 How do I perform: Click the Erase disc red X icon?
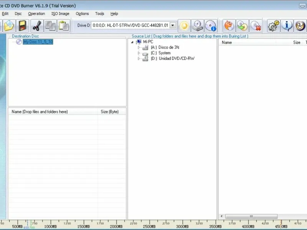(x=256, y=26)
